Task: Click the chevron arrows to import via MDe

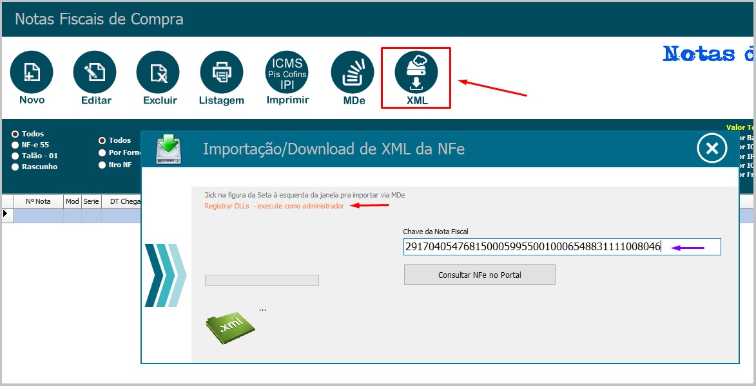Action: pos(166,275)
